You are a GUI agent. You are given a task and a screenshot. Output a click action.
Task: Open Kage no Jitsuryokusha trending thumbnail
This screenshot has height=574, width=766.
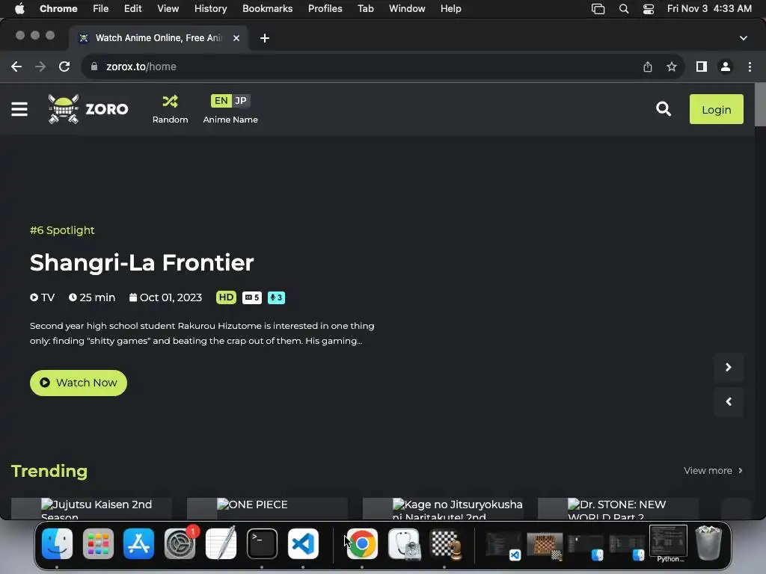pyautogui.click(x=443, y=508)
